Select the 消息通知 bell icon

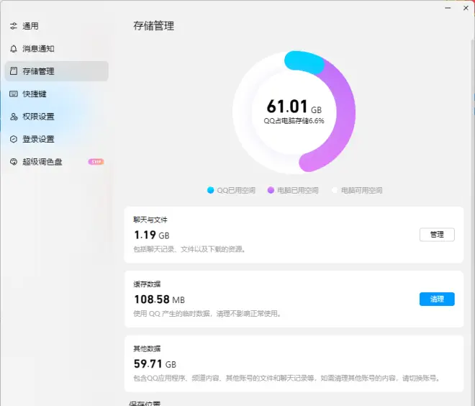(x=14, y=49)
